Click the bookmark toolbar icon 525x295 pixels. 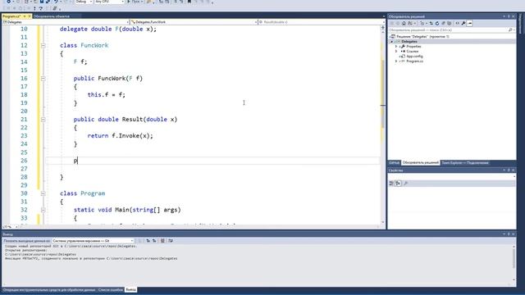tap(189, 2)
